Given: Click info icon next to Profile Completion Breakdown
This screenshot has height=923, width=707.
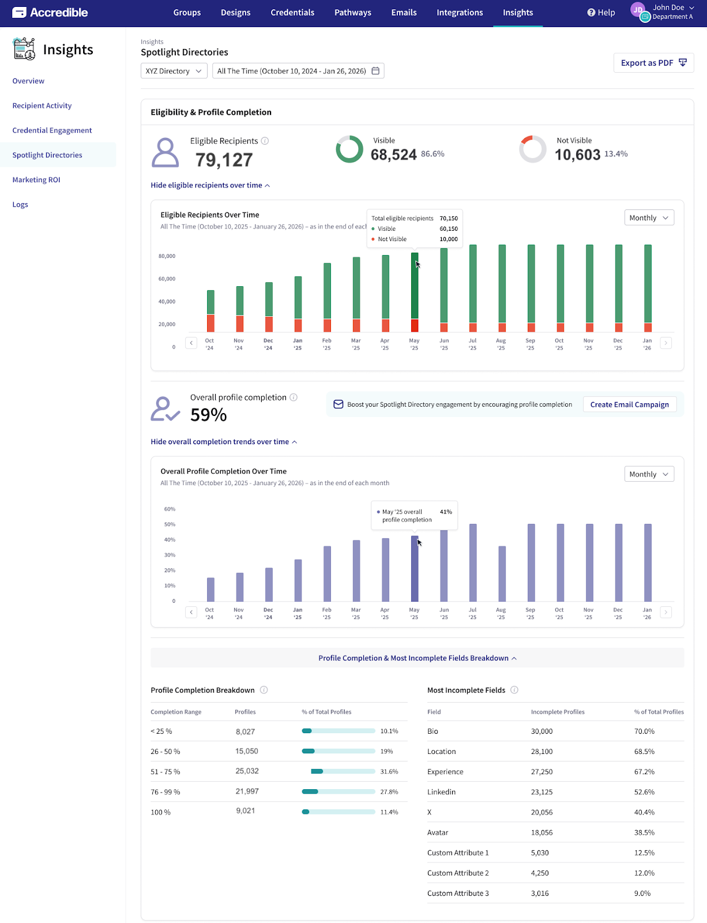Looking at the screenshot, I should (264, 690).
